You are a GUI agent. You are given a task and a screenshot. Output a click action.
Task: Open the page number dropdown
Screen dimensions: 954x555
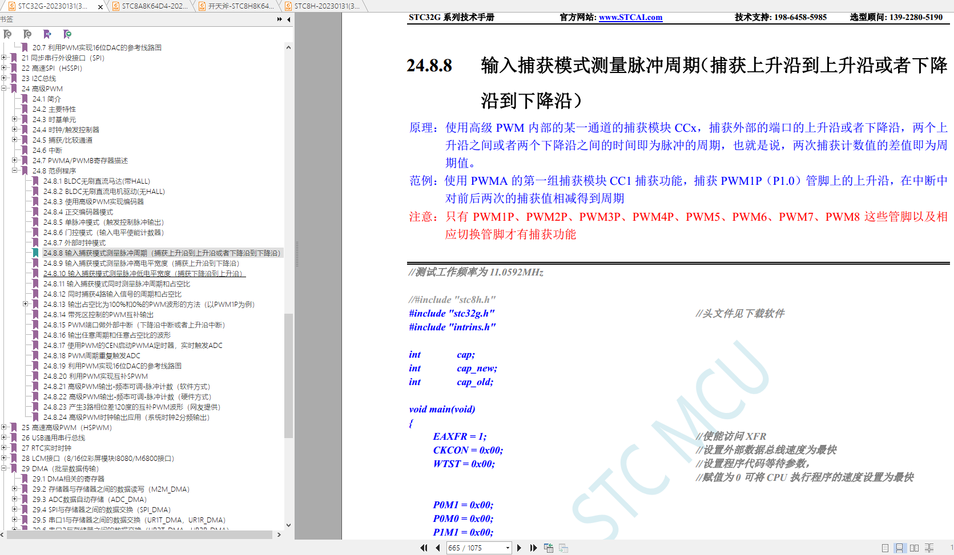(x=508, y=548)
